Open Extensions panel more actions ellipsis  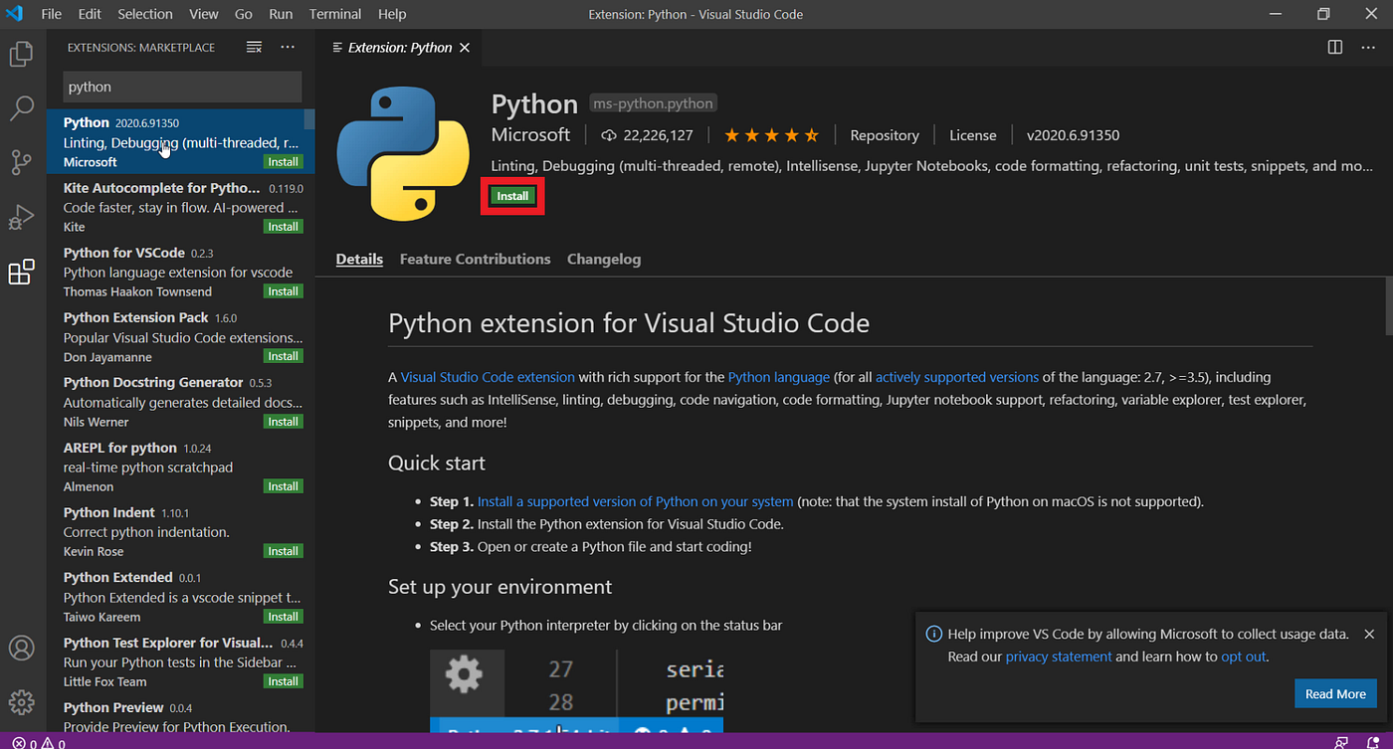pos(288,48)
